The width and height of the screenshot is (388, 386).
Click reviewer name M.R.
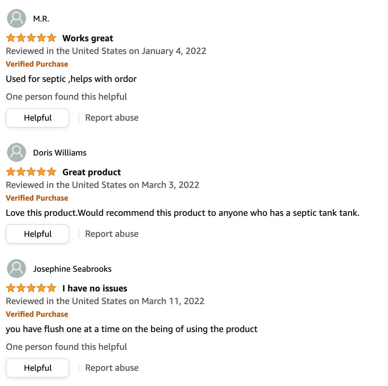[41, 19]
